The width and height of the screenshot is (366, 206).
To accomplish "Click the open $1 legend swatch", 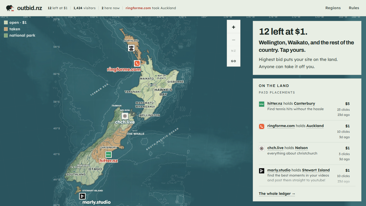I will point(6,23).
